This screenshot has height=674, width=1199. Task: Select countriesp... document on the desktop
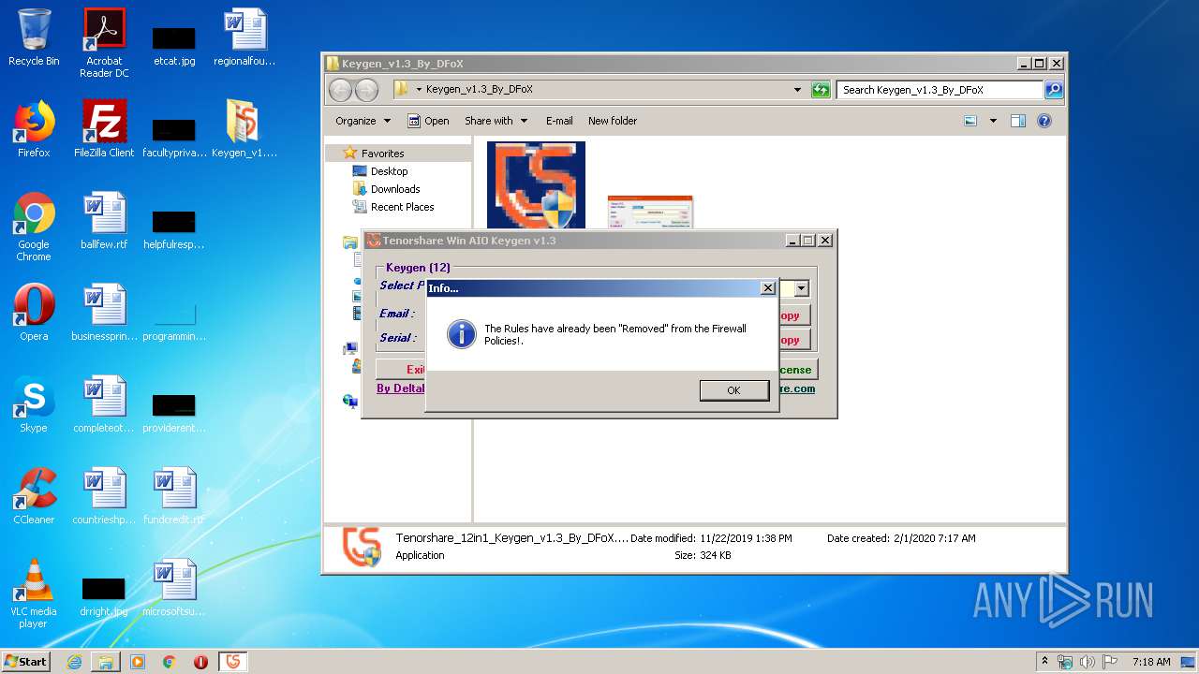(104, 496)
